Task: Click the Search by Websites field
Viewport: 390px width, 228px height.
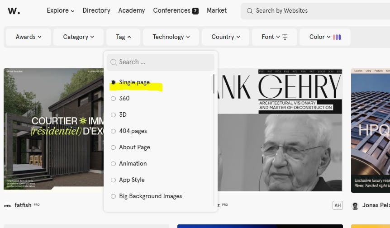Action: pos(315,11)
